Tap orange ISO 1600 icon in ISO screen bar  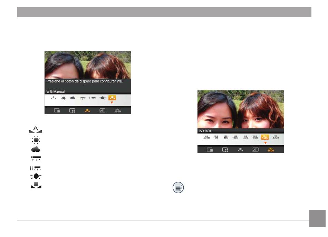(x=270, y=150)
